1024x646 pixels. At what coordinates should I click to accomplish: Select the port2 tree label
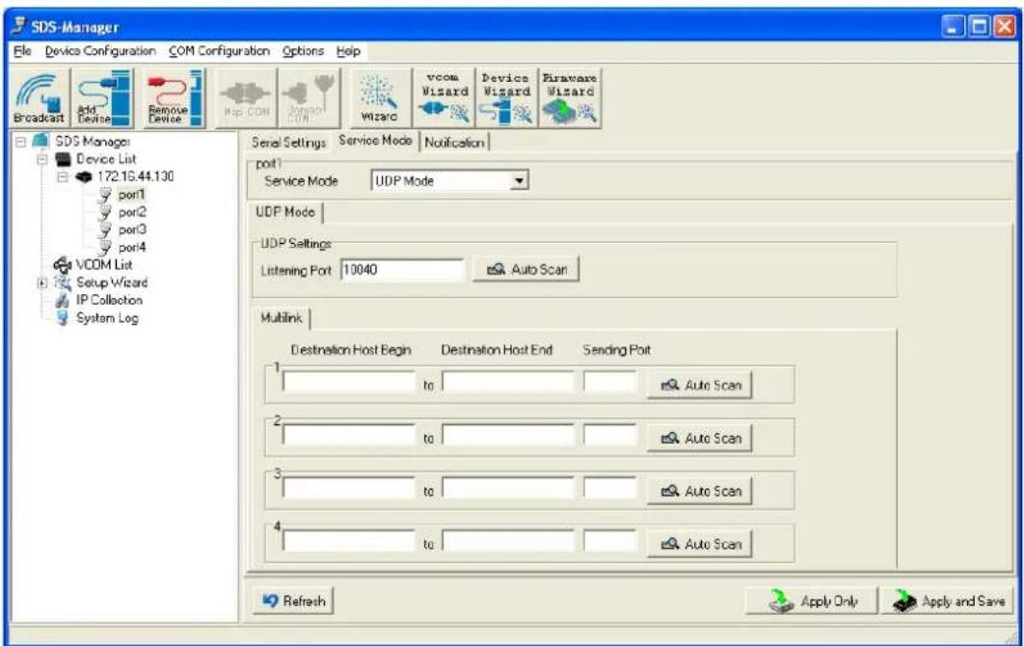coord(132,212)
